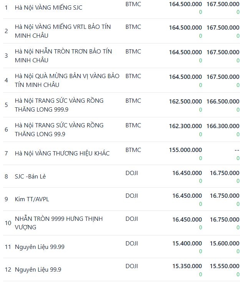Click the 15.400.000 buy price
The image size is (240, 282).
pyautogui.click(x=187, y=244)
